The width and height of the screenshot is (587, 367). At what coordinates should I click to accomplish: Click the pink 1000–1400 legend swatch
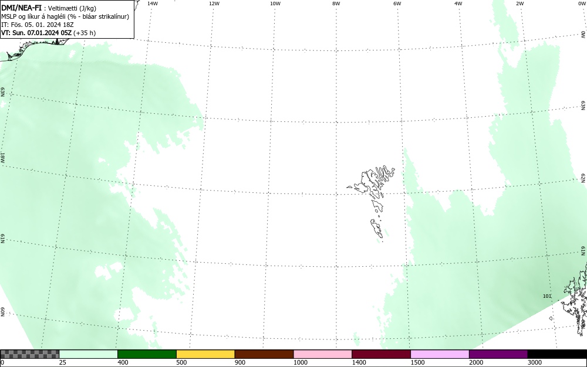click(x=323, y=354)
